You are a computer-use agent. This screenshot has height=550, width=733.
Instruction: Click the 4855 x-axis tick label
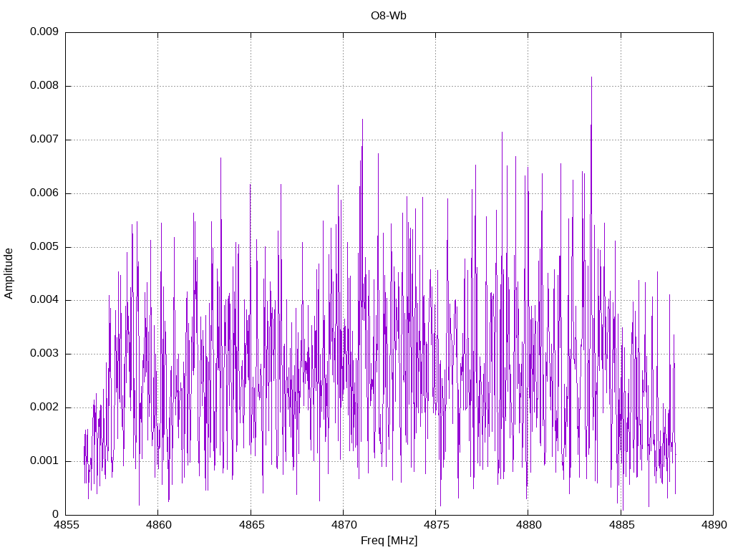pos(66,525)
